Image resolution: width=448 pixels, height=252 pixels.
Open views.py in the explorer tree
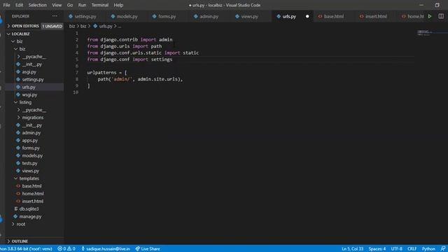pos(31,171)
